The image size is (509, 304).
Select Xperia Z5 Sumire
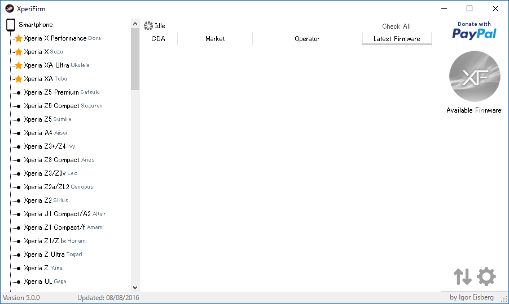47,119
